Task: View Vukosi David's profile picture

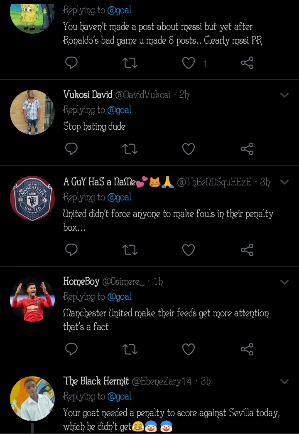Action: [32, 112]
